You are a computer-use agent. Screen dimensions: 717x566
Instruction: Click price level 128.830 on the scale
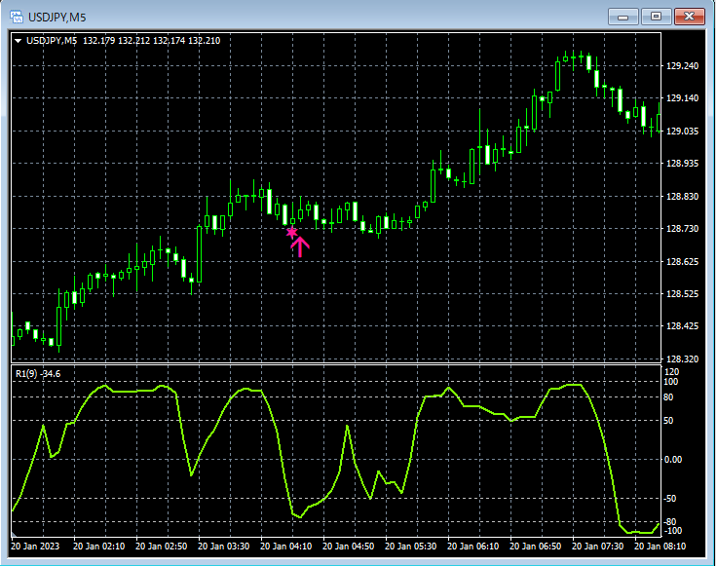682,196
